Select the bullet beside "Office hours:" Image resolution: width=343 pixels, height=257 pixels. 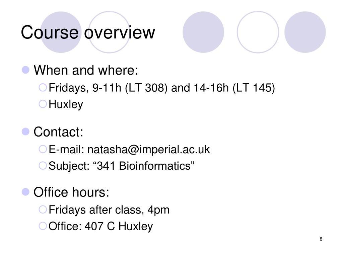[25, 192]
